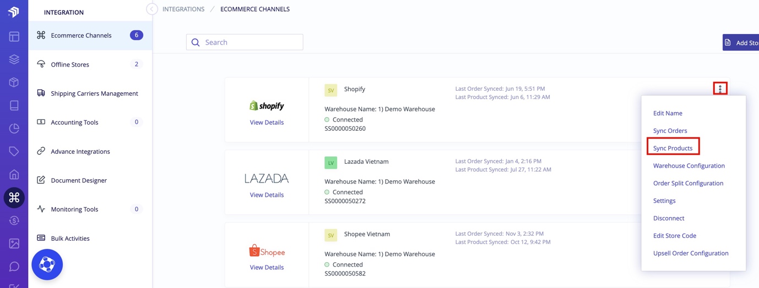Screen dimensions: 759x288
Task: Open Accounting Tools in Integration menu
Action: 90,122
